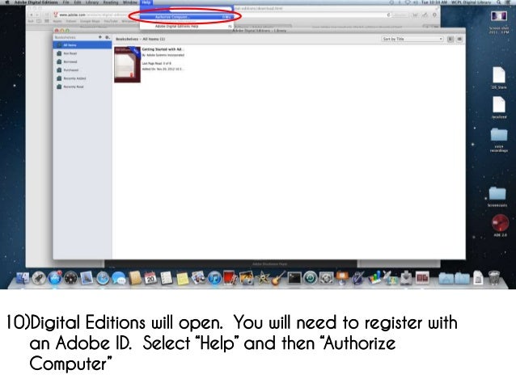The image size is (516, 387).
Task: Open the File menu
Action: click(66, 2)
